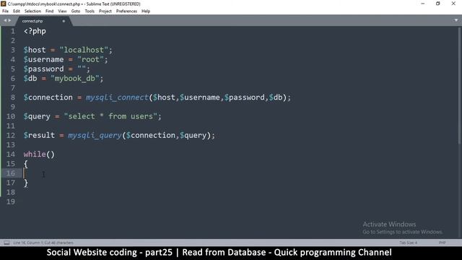The image size is (462, 260).
Task: Close the Sublime Text window
Action: point(453,4)
